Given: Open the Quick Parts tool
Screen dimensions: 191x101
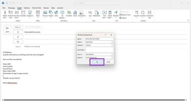Looking at the screenshot, I should [110, 13].
